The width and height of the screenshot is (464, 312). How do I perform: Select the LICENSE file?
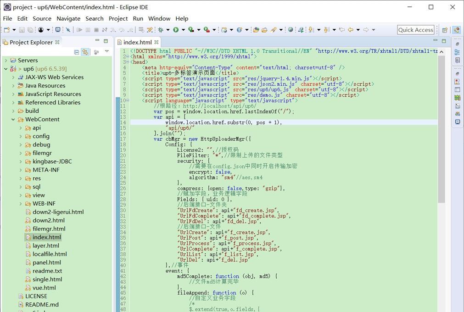36,296
